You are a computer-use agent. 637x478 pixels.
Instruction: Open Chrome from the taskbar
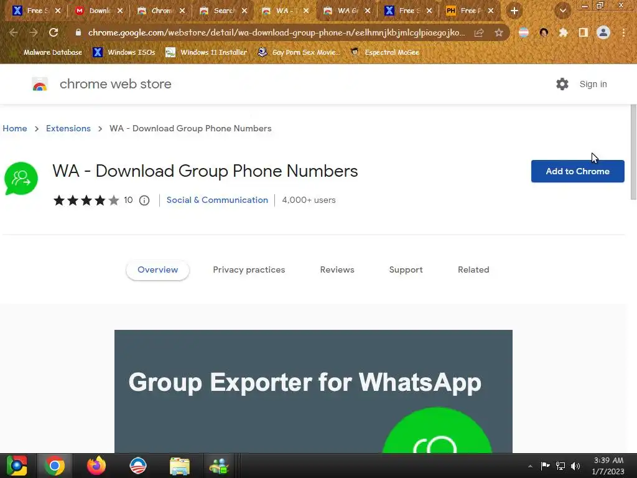pyautogui.click(x=55, y=466)
